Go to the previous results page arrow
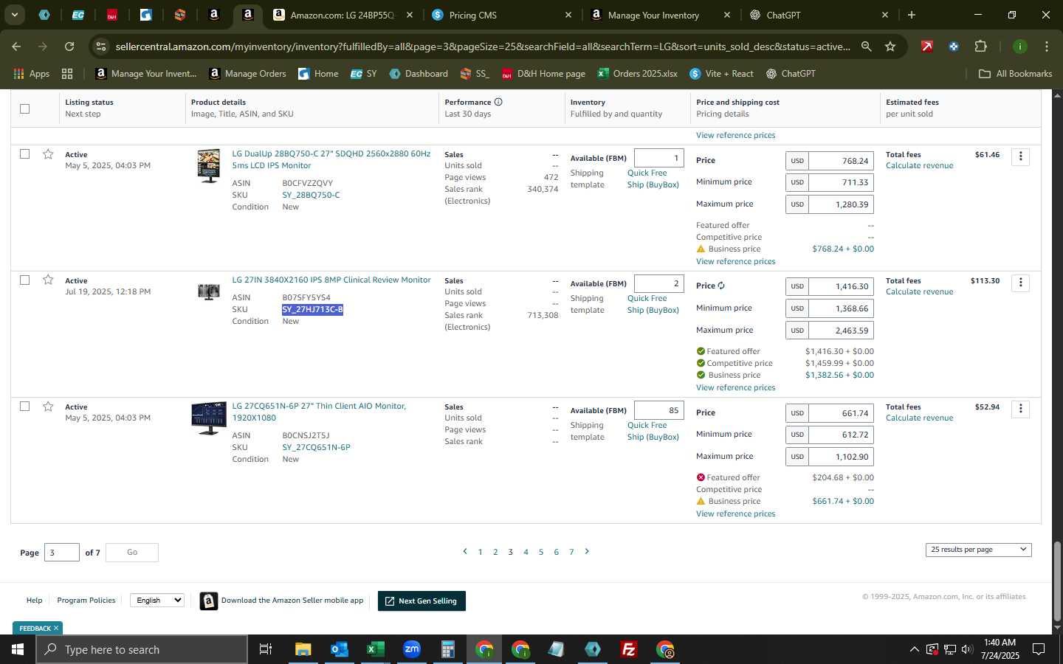1063x664 pixels. point(464,551)
